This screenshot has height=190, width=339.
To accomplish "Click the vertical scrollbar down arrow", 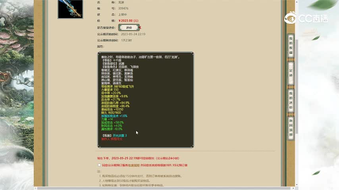I will tap(297, 184).
